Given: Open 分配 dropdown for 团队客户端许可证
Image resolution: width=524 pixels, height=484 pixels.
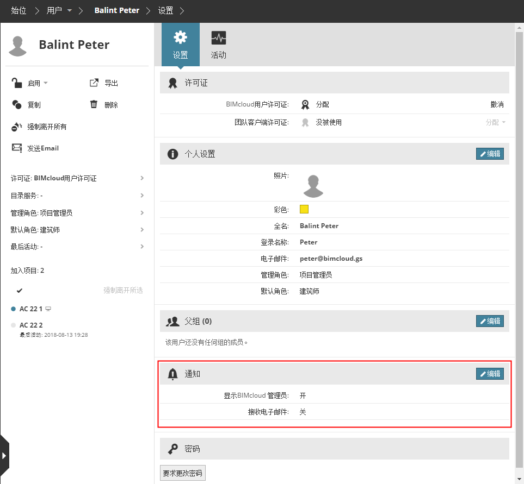Looking at the screenshot, I should click(x=495, y=122).
